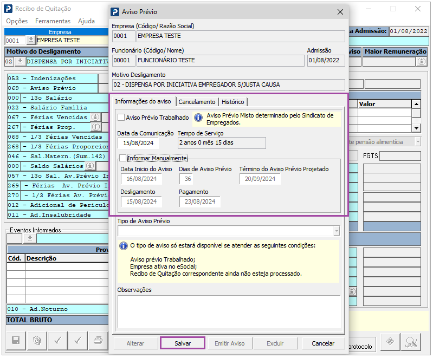Click the Data da Comunicação date field

(138, 143)
